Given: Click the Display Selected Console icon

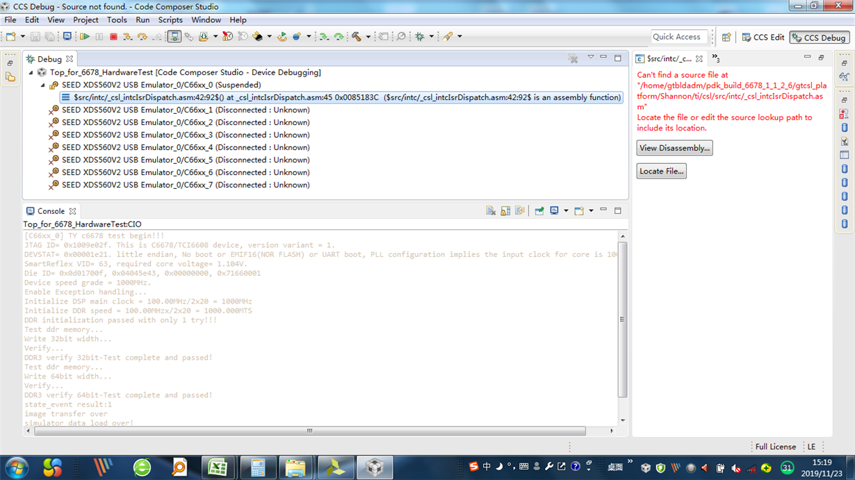Looking at the screenshot, I should pyautogui.click(x=554, y=211).
